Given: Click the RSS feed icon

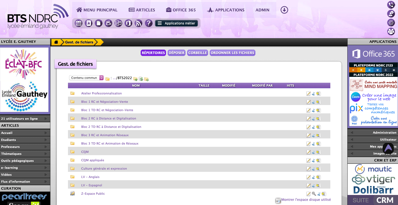Looking at the screenshot, I should (138, 23).
